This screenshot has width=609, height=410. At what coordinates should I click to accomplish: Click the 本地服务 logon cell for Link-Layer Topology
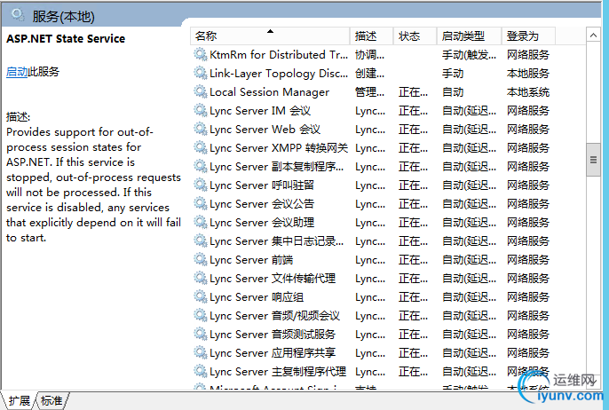(528, 74)
